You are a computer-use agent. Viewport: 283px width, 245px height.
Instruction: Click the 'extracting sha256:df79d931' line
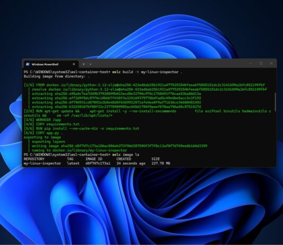(x=117, y=102)
